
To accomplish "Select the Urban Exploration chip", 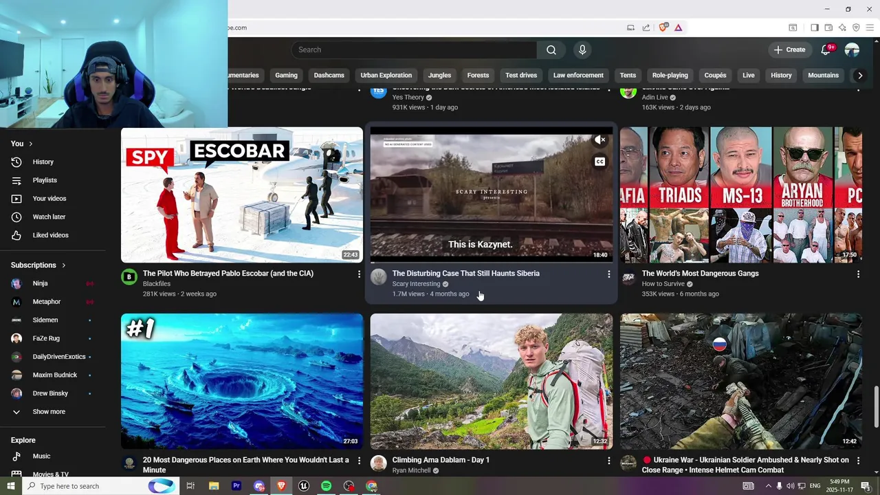I will click(386, 76).
